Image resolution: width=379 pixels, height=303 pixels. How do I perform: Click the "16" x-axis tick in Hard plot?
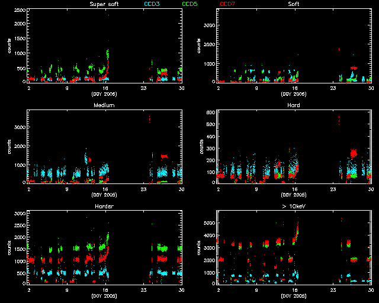point(295,189)
